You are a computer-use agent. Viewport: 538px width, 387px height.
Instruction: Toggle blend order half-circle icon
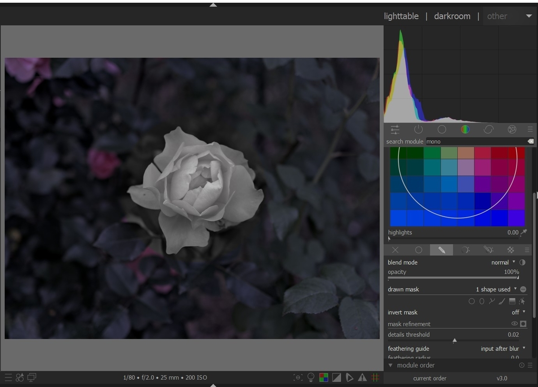click(x=522, y=262)
